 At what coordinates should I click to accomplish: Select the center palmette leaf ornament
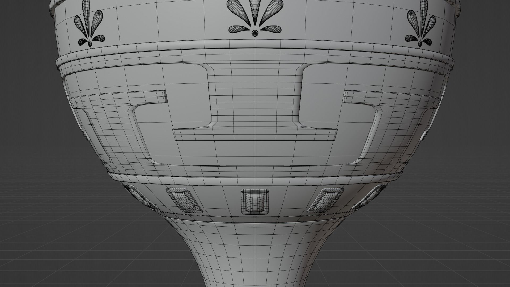tap(255, 18)
